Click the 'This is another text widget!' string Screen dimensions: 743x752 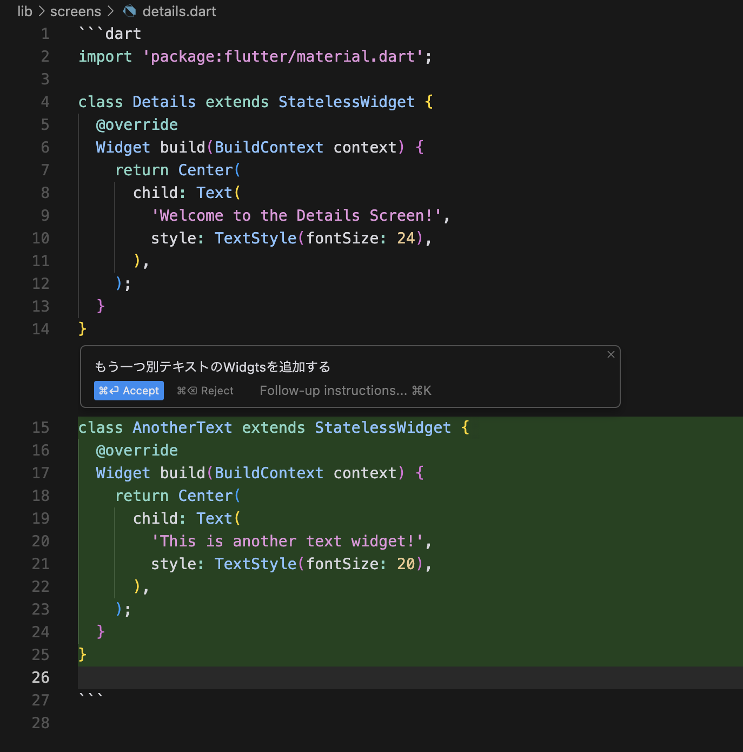(x=287, y=542)
